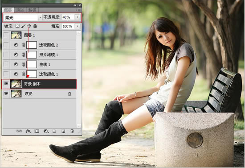Click the 照片滤镜 1 adjustment icon
The height and width of the screenshot is (168, 245).
pos(16,55)
